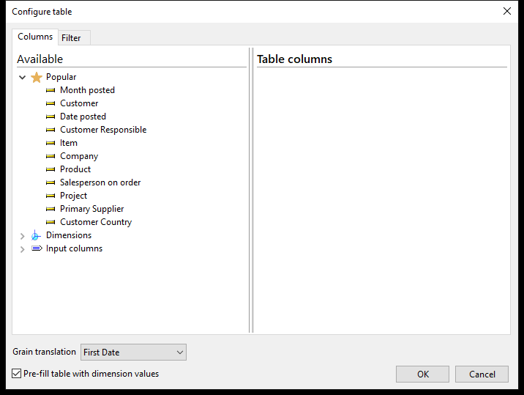Confirm with the OK button

point(423,374)
